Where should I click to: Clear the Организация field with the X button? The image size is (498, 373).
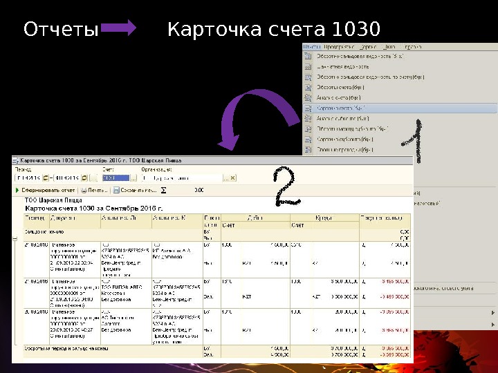coord(233,178)
